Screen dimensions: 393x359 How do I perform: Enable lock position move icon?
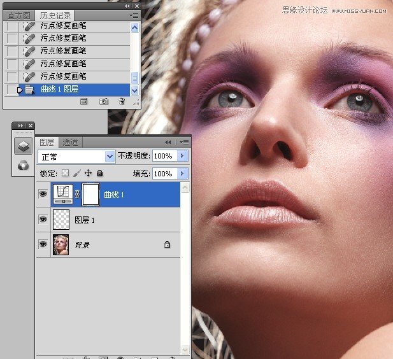click(88, 173)
